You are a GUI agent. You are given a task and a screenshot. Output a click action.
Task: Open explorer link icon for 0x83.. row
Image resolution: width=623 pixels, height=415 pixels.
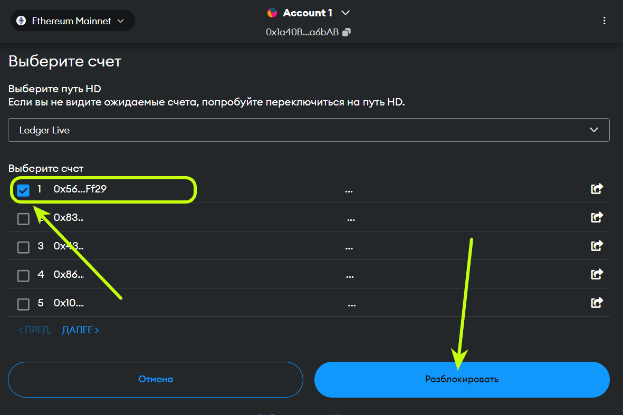click(x=597, y=217)
